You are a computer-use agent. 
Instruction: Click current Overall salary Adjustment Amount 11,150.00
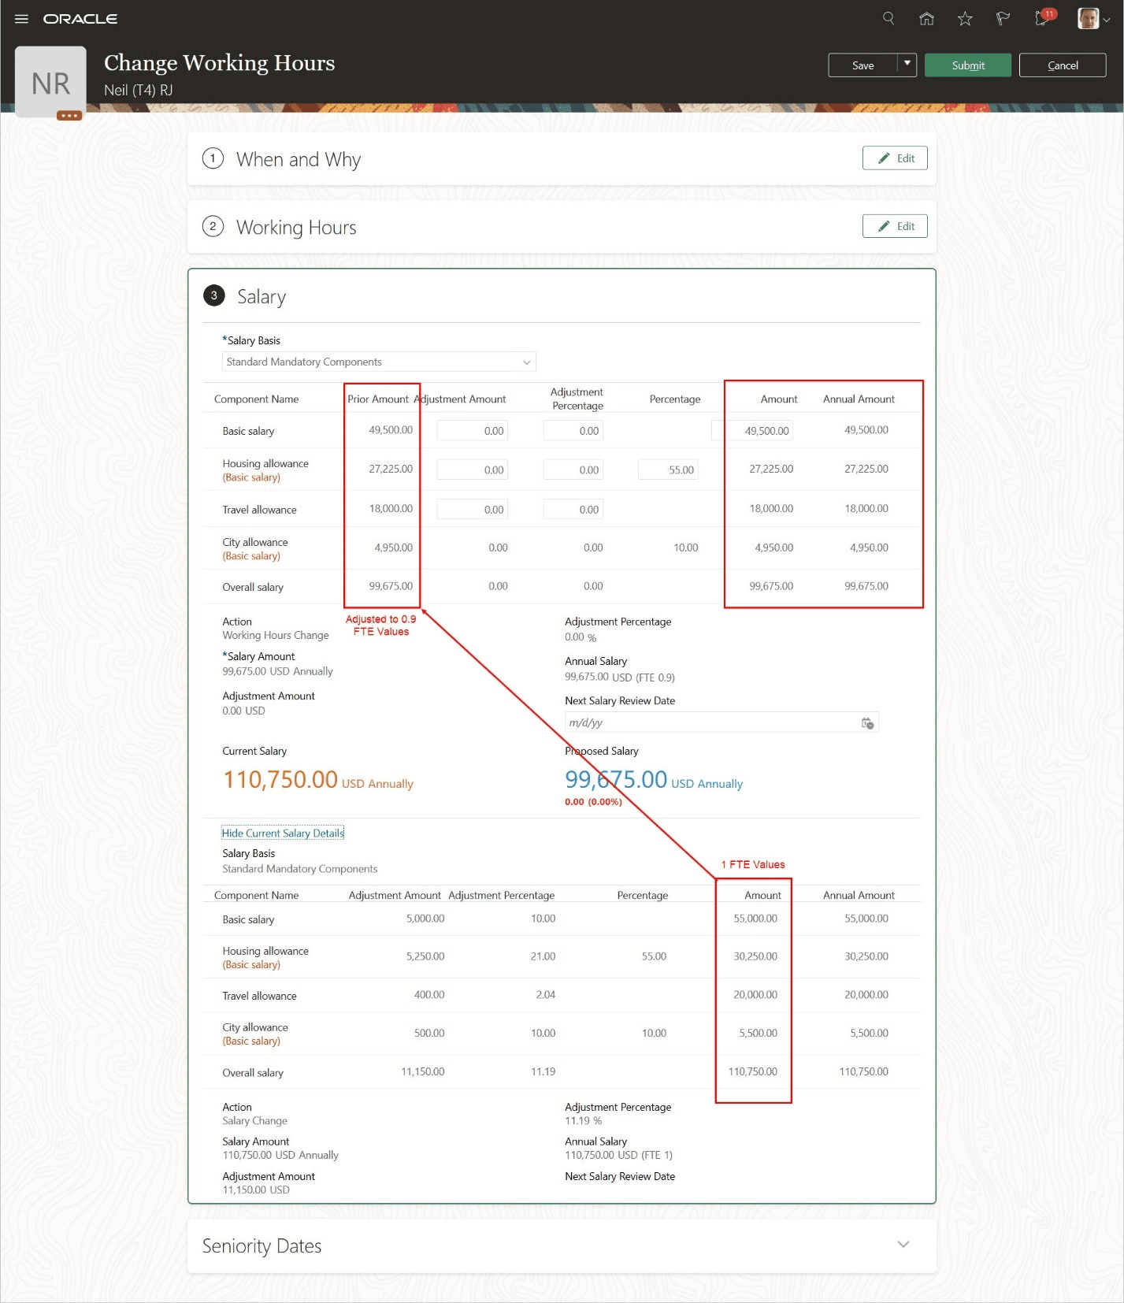(423, 1071)
